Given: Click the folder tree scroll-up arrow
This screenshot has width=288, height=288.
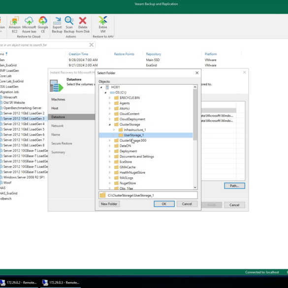Looking at the screenshot, I should (195, 87).
